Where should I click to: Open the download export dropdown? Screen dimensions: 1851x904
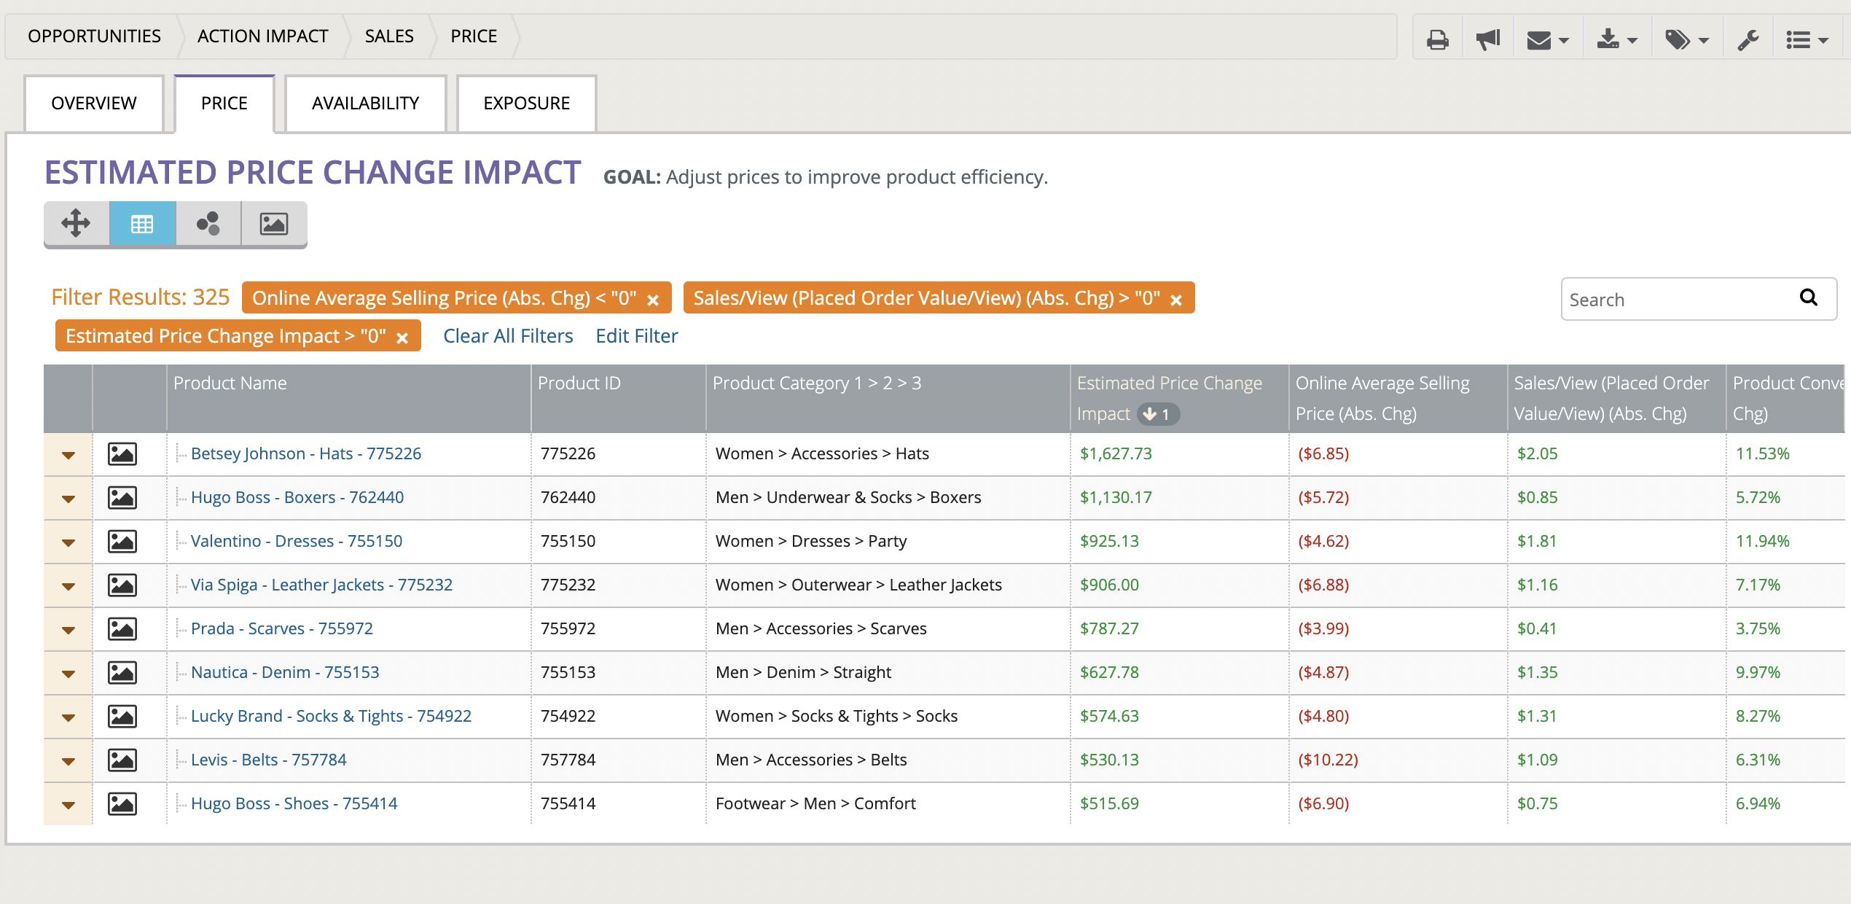[x=1617, y=39]
